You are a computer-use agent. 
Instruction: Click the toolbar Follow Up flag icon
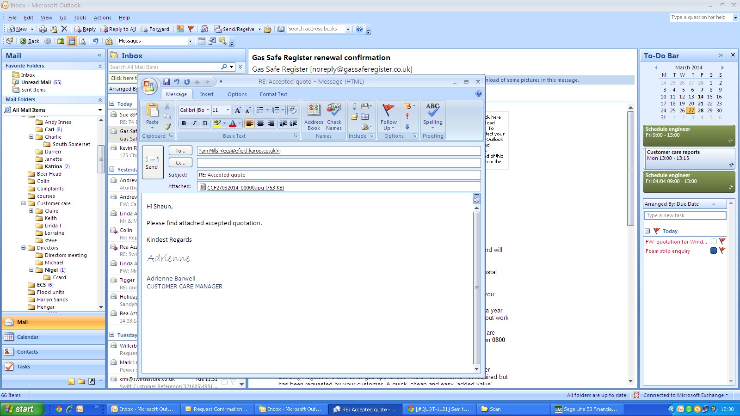(191, 29)
